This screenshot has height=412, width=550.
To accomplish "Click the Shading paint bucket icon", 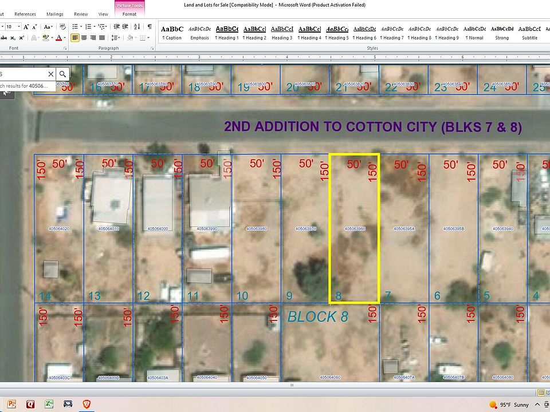I will 130,38.
